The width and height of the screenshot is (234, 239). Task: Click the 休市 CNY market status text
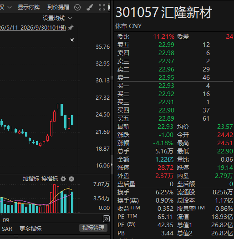(128, 26)
